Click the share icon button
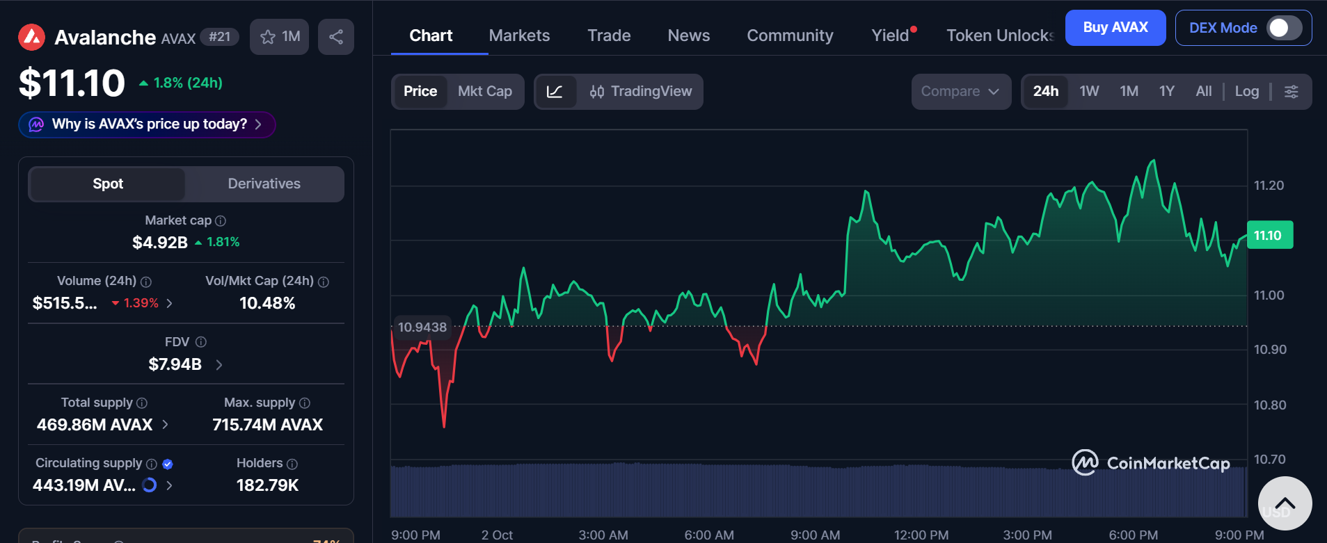This screenshot has width=1327, height=543. pos(336,37)
